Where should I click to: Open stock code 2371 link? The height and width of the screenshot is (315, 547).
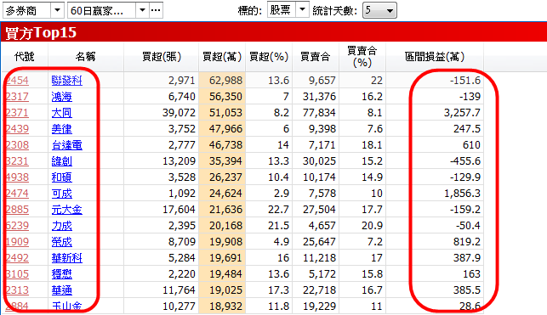click(x=17, y=113)
